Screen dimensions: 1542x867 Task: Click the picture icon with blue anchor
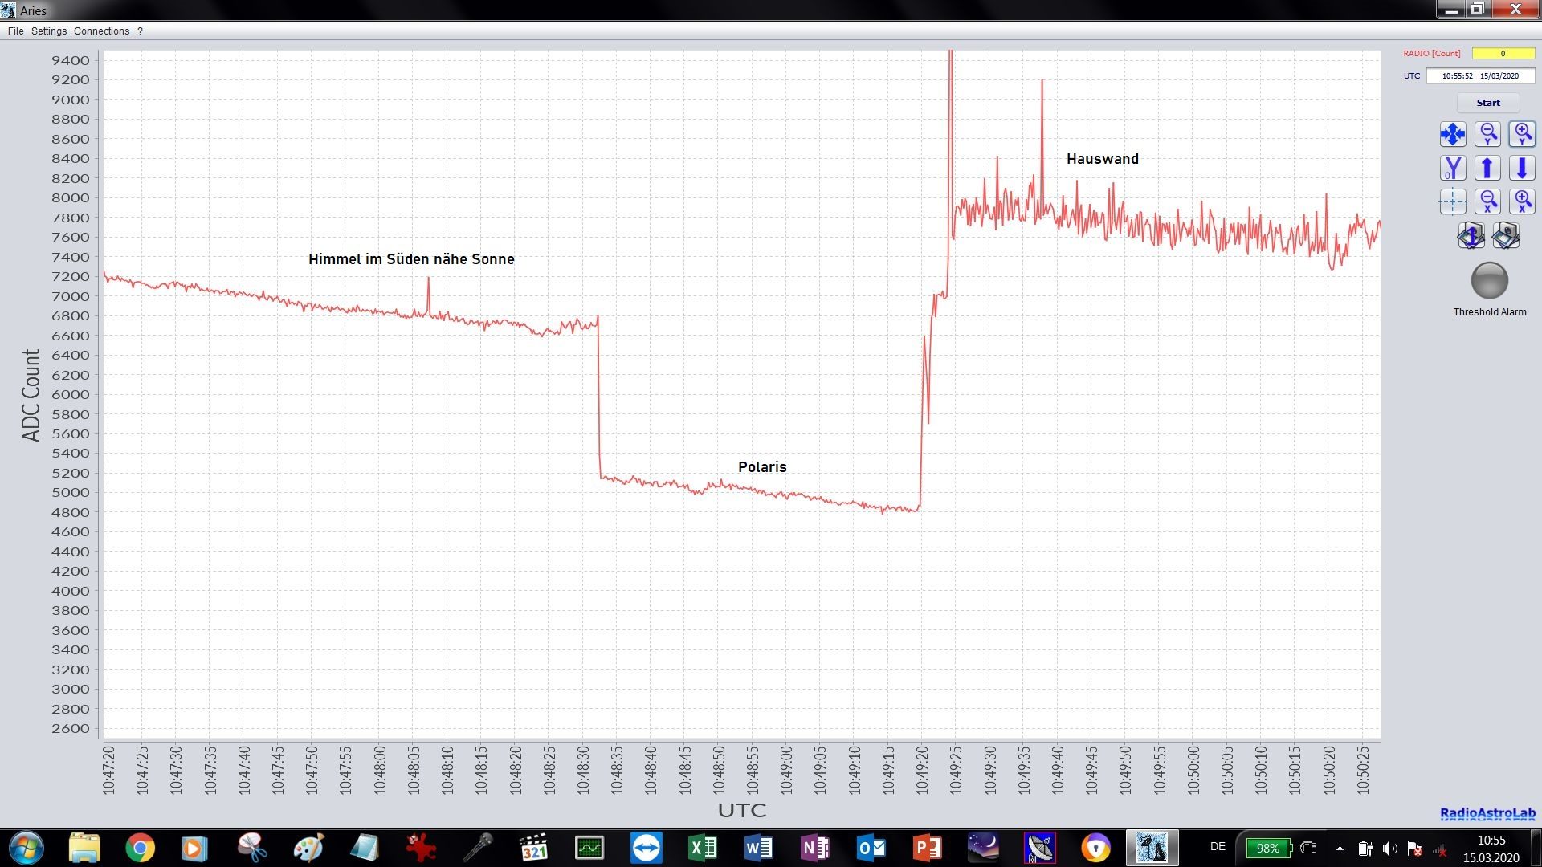click(x=1471, y=235)
